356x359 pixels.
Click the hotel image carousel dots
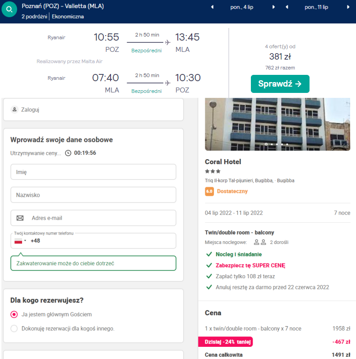point(277,144)
